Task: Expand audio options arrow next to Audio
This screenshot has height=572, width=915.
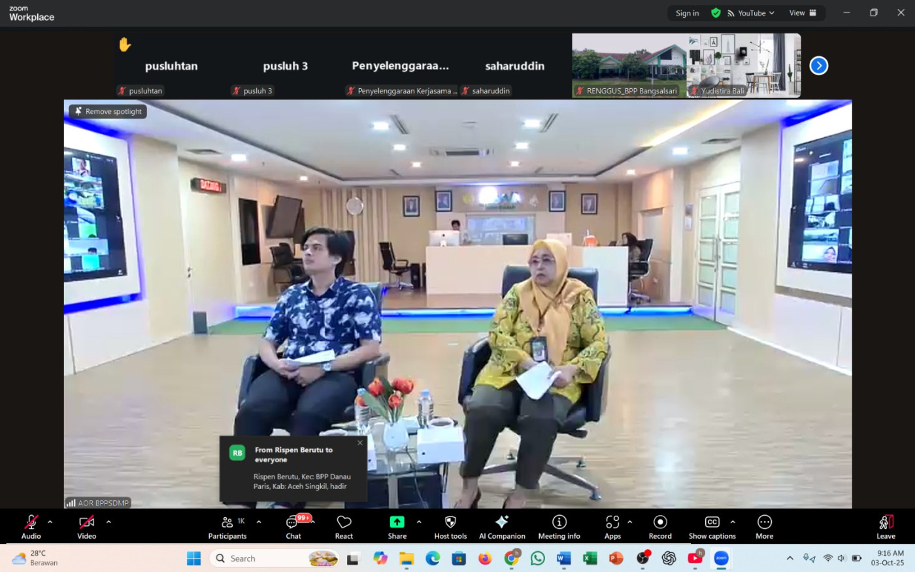Action: point(50,522)
